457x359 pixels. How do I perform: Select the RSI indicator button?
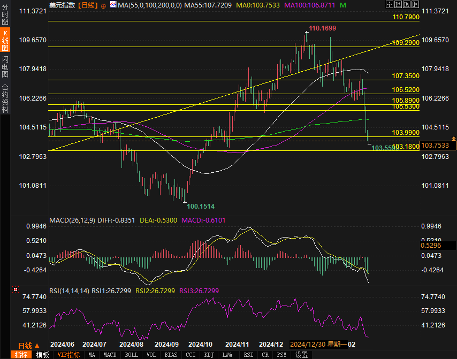(248, 355)
